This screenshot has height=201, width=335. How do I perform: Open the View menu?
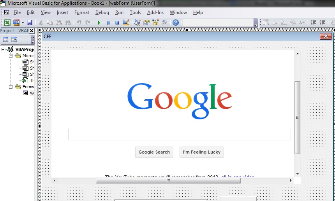[x=46, y=12]
